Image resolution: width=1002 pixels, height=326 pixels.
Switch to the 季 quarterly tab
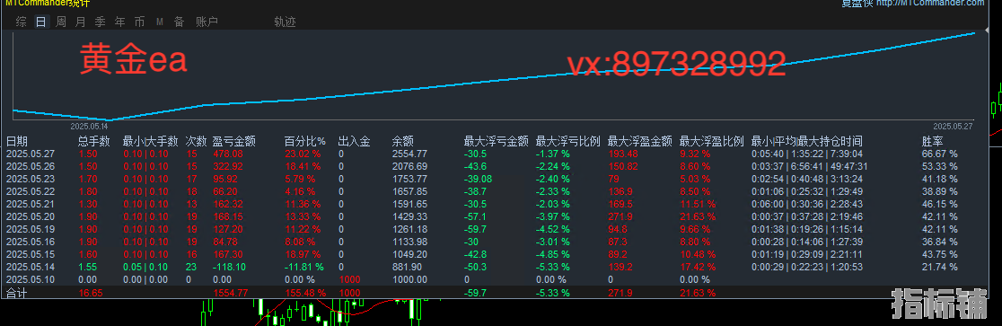pyautogui.click(x=101, y=22)
